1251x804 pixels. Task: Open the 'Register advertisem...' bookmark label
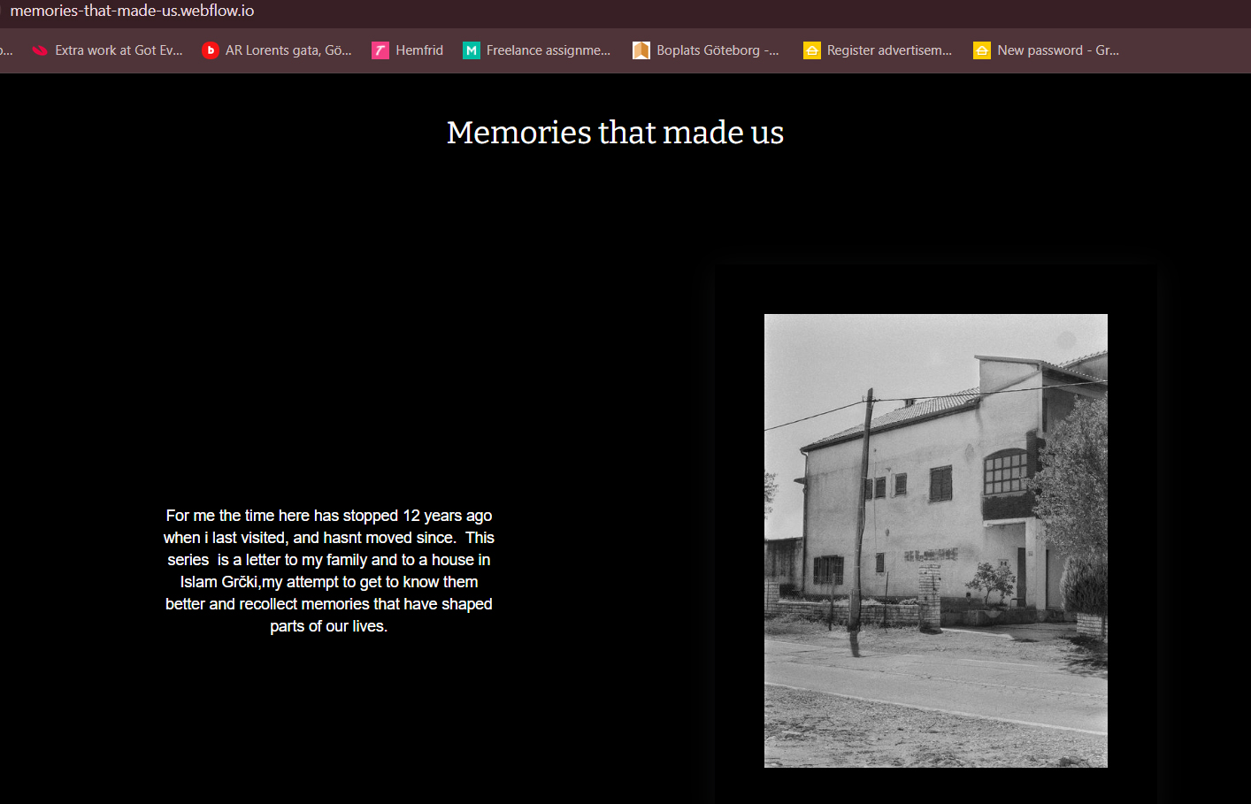(889, 50)
